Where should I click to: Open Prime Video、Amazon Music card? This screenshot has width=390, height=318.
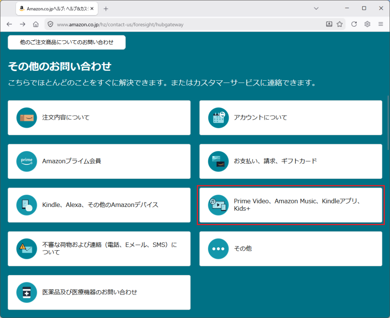pos(291,205)
